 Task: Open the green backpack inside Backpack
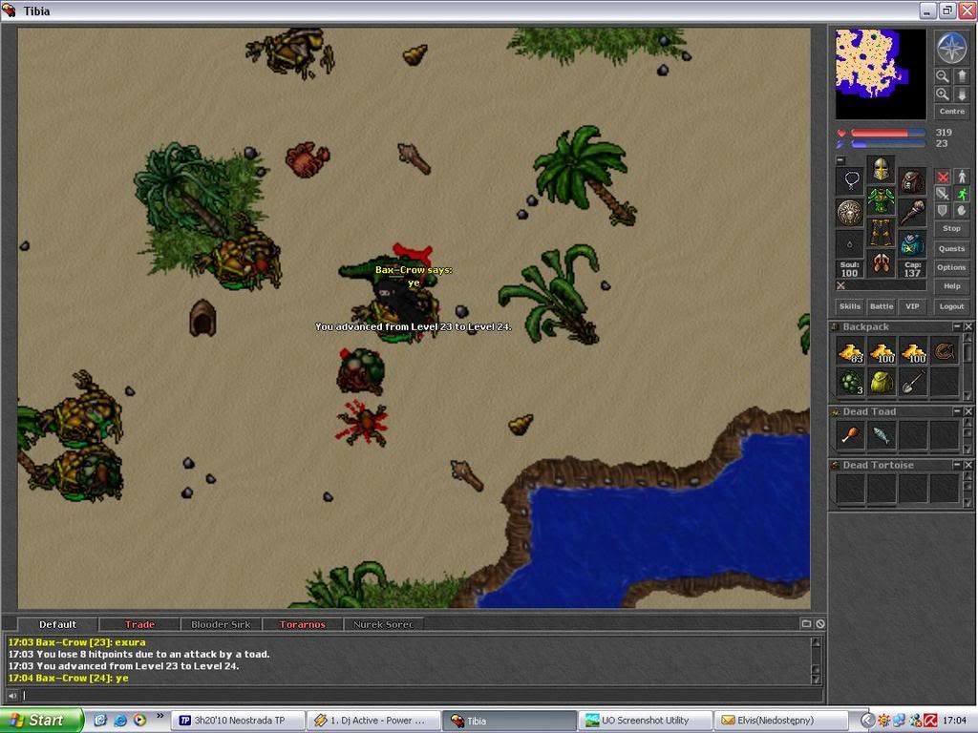coord(882,382)
